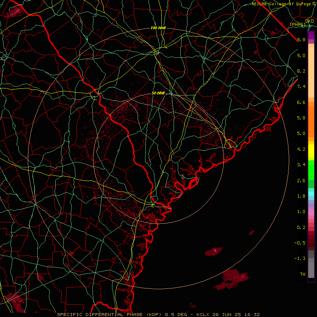This screenshot has height=317, width=317.
Task: Click the 2.6 scale value
Action: tap(301, 181)
